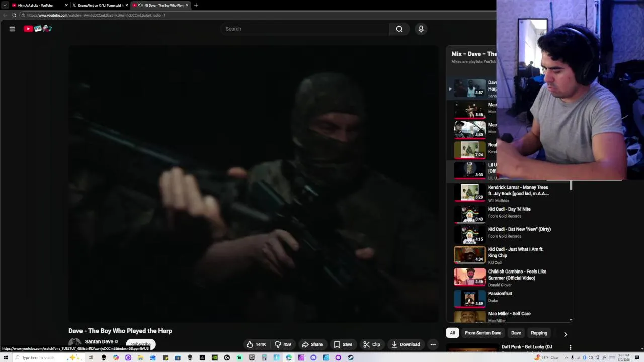The height and width of the screenshot is (362, 644).
Task: Open the 7:24 playlist thumbnail
Action: (469, 150)
